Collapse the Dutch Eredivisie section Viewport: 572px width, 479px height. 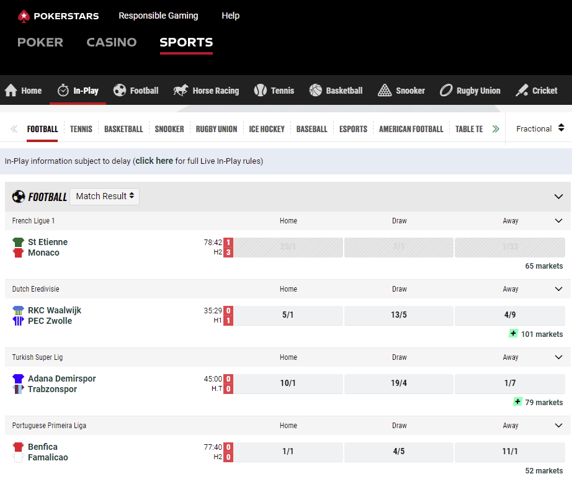click(558, 289)
